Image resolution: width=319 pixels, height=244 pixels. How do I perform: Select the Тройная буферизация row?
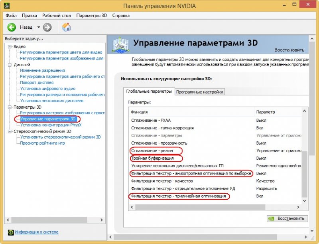(x=215, y=158)
